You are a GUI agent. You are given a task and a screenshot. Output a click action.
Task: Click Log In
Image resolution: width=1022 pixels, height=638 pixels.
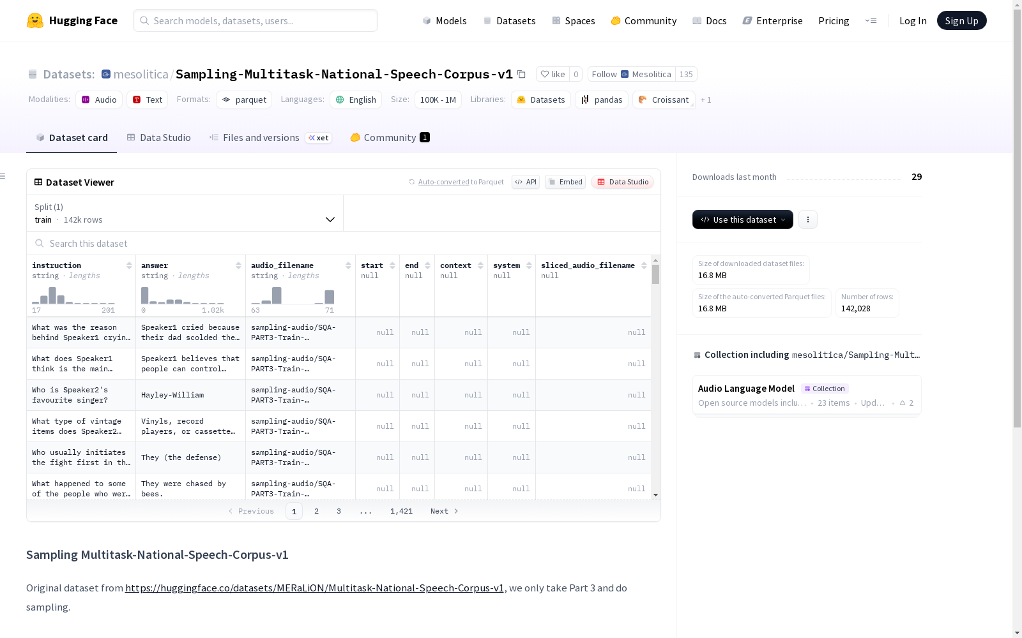pos(913,20)
